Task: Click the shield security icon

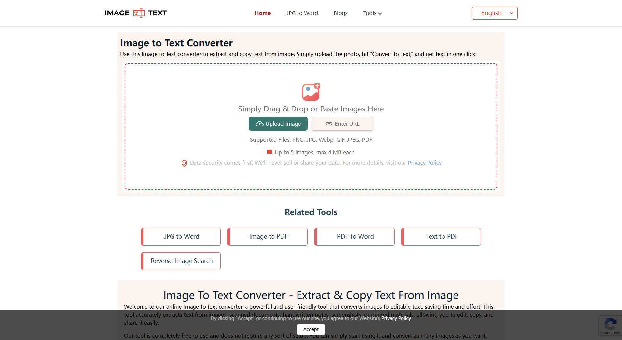Action: pos(184,163)
